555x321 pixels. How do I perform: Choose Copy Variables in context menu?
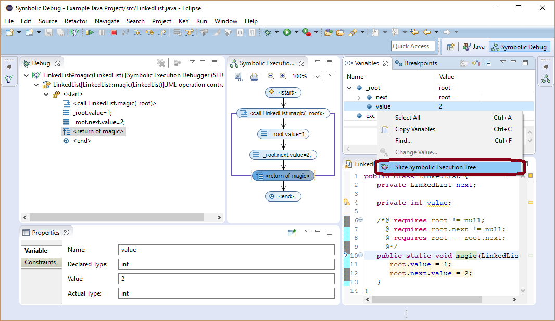coord(450,129)
